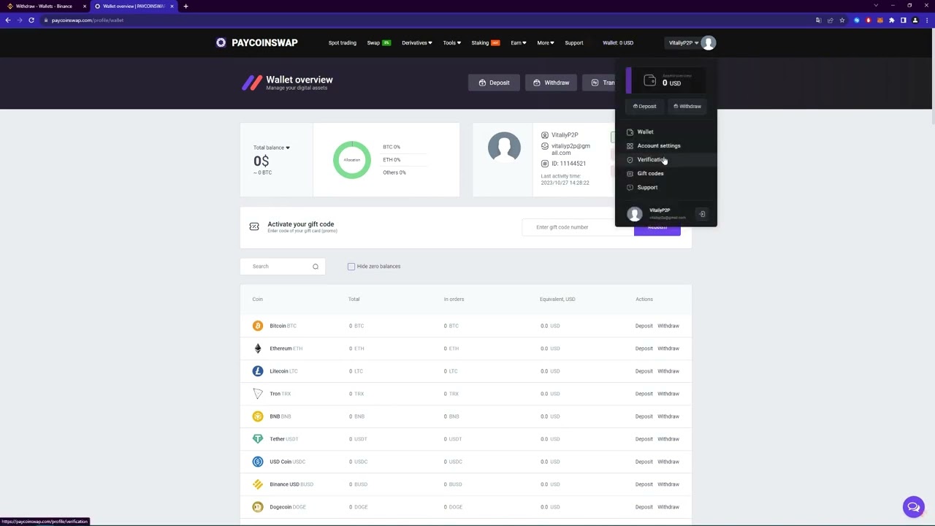This screenshot has height=526, width=935.
Task: Click the Tron coin icon
Action: [x=258, y=394]
